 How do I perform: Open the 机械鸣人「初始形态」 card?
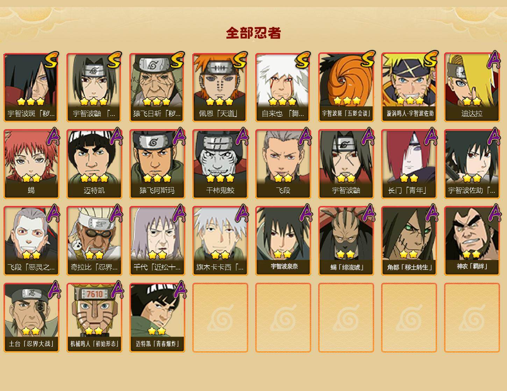[x=94, y=318]
